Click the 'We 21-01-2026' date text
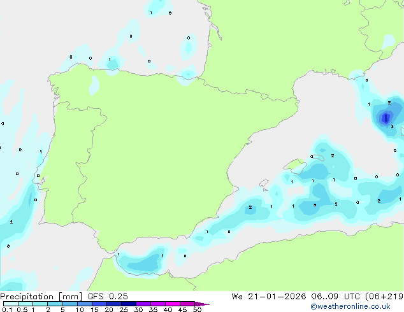The width and height of the screenshot is (404, 312). tap(269, 297)
